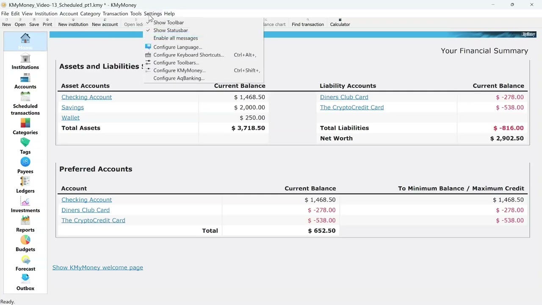
Task: Click the Preferred Accounts Total $ 652.50
Action: (x=322, y=231)
